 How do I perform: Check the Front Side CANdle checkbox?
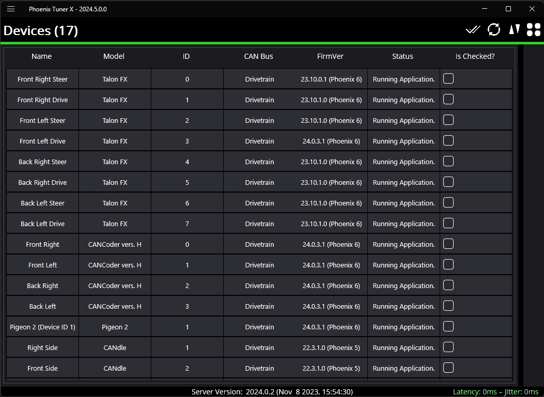[448, 368]
